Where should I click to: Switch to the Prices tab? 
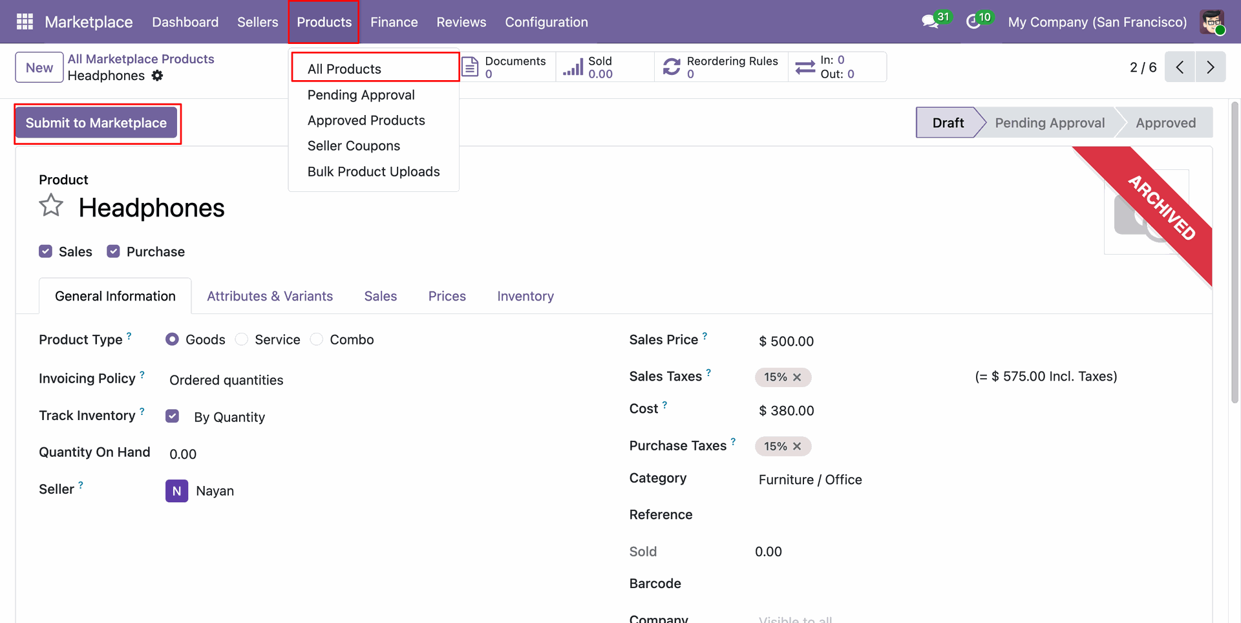pos(447,296)
